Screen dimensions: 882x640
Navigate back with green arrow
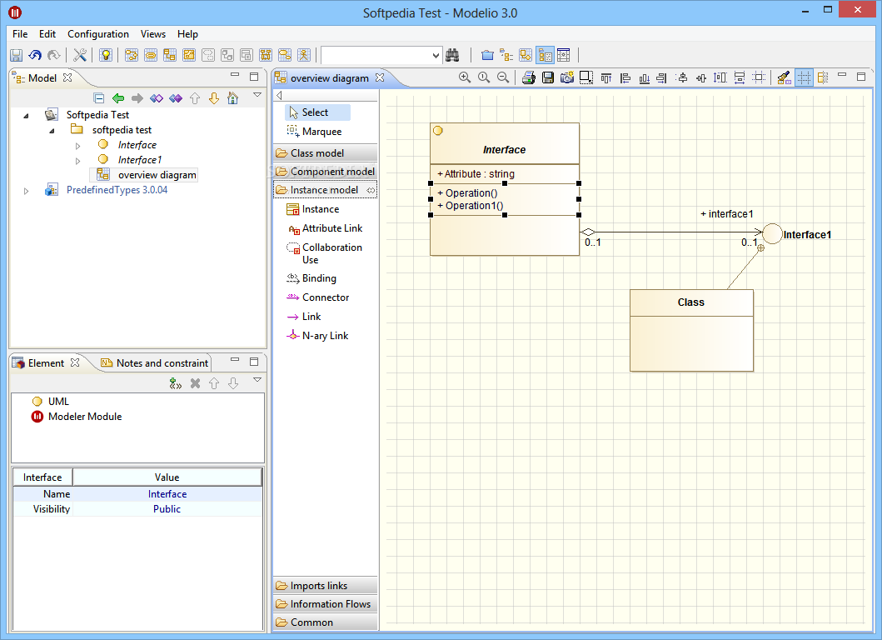[118, 98]
